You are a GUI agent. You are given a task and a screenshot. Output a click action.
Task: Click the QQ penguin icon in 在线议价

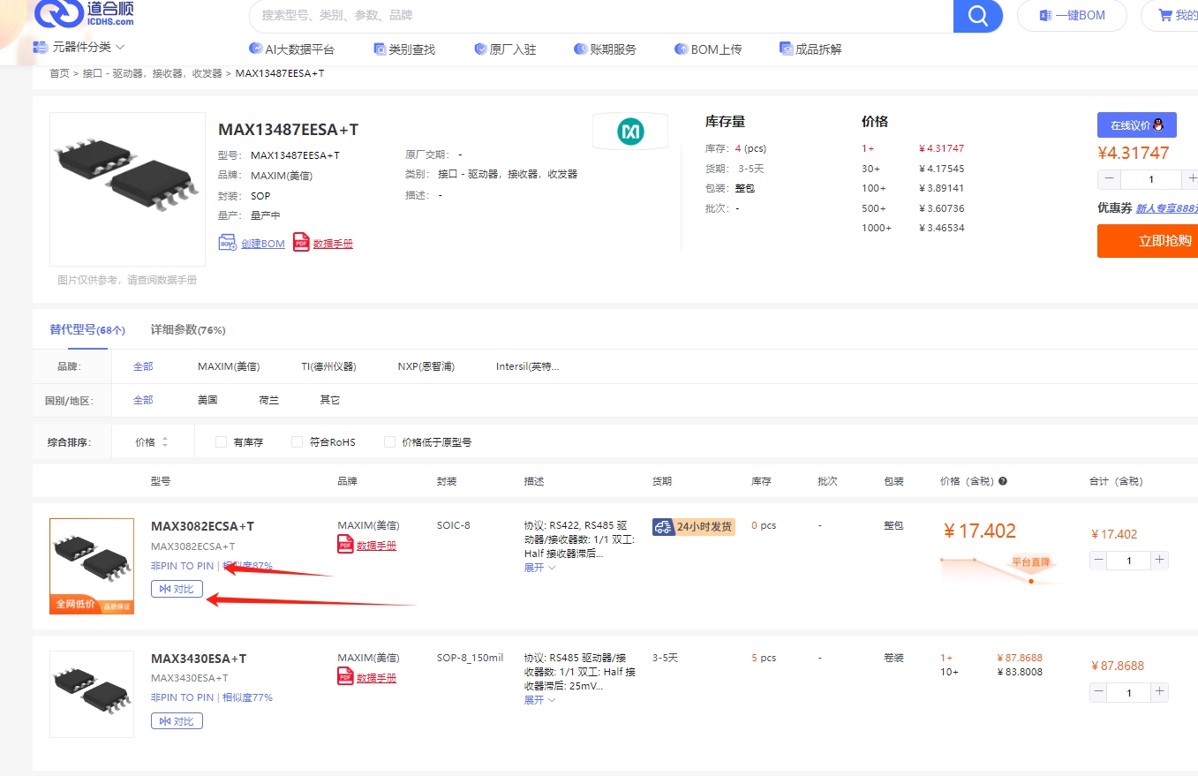coord(1158,124)
